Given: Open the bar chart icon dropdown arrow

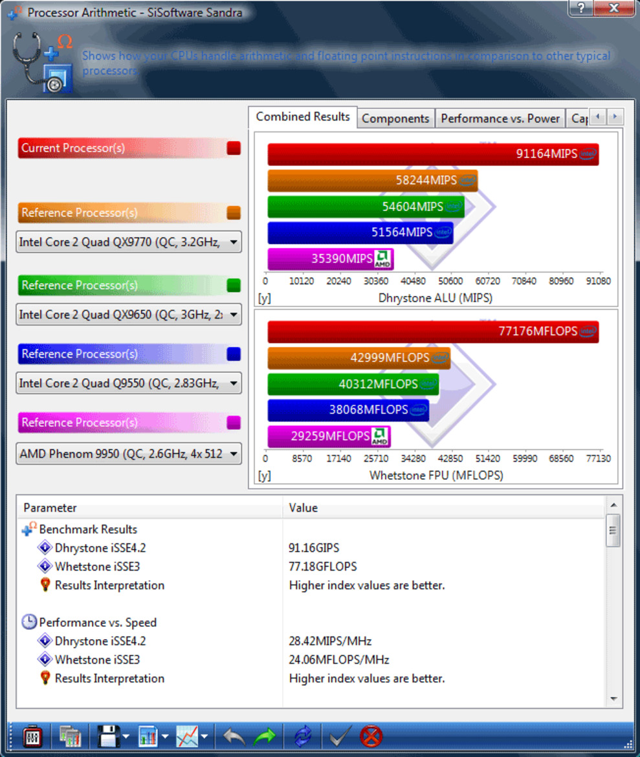Looking at the screenshot, I should point(165,737).
